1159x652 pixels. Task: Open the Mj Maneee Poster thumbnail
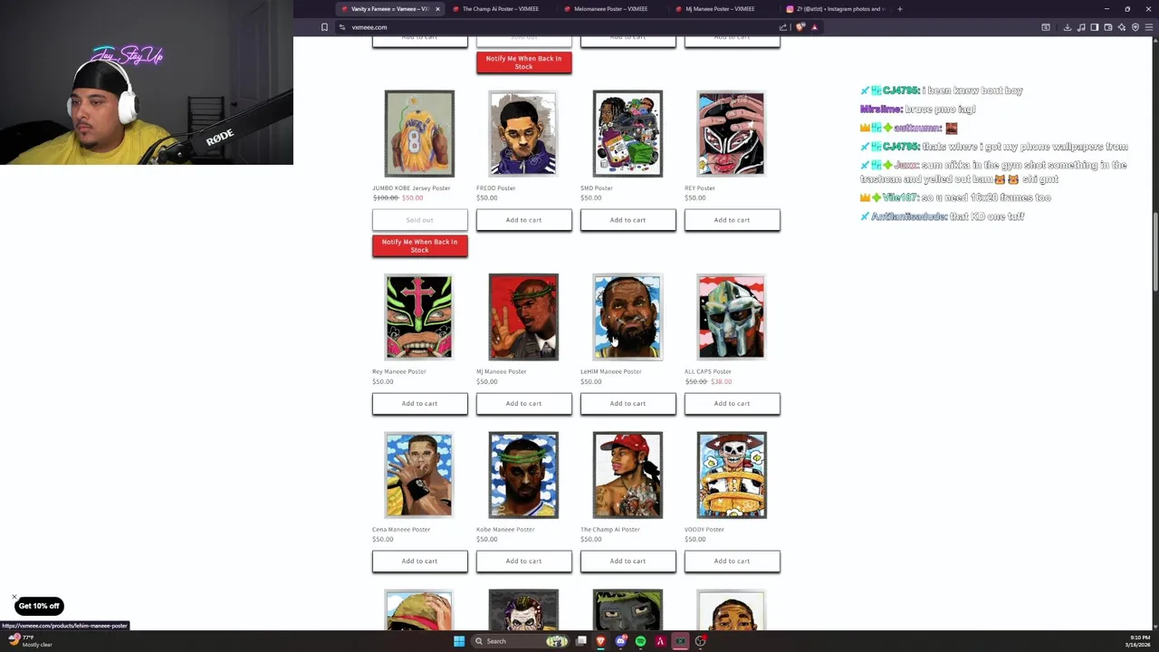pos(523,317)
